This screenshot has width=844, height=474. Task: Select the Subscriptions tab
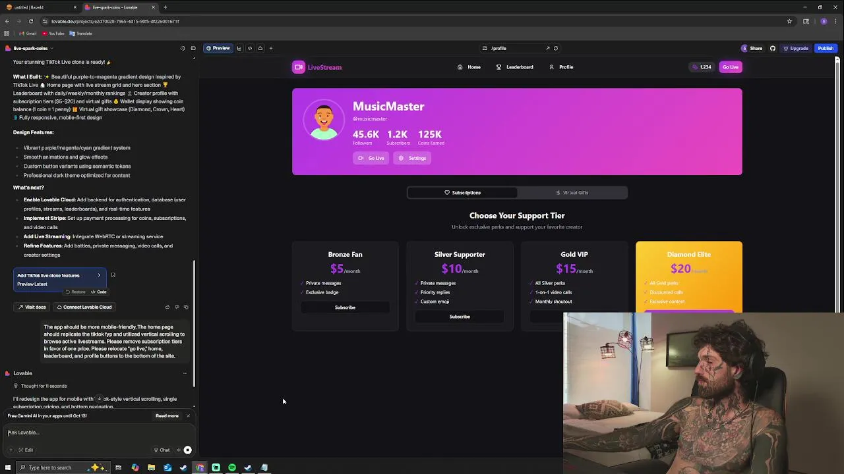coord(462,193)
